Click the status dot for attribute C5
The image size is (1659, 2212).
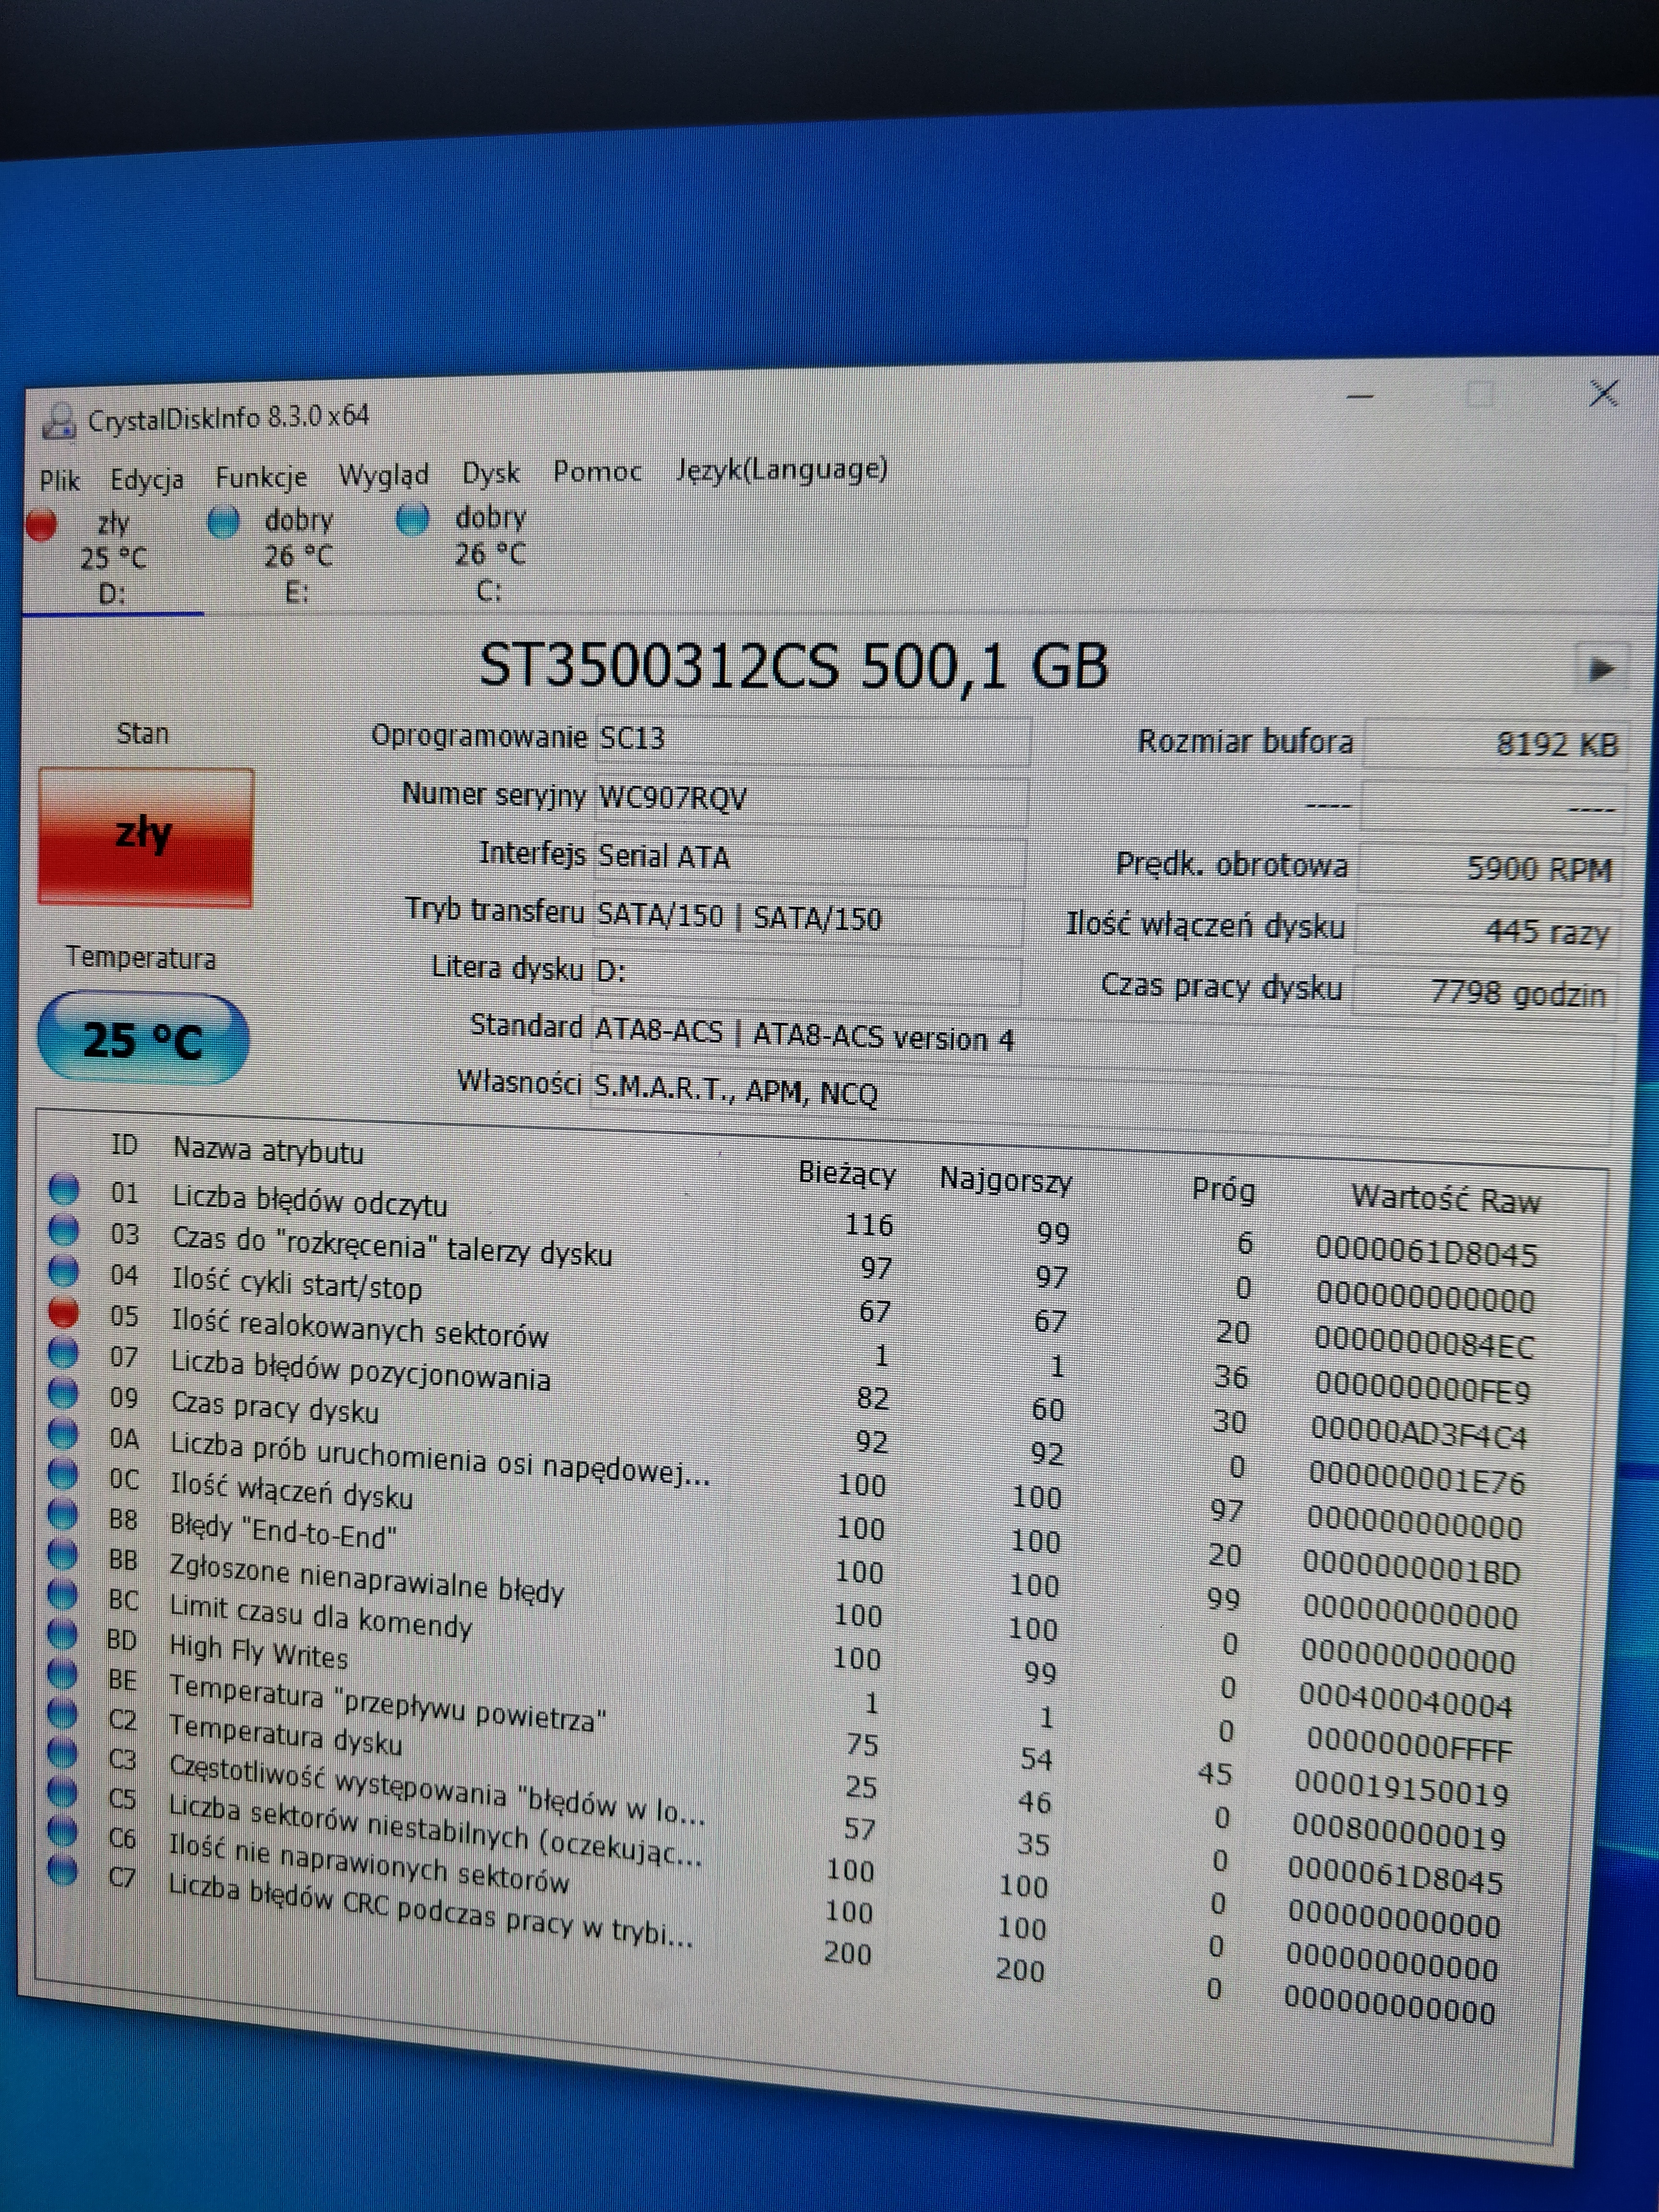coord(62,1792)
